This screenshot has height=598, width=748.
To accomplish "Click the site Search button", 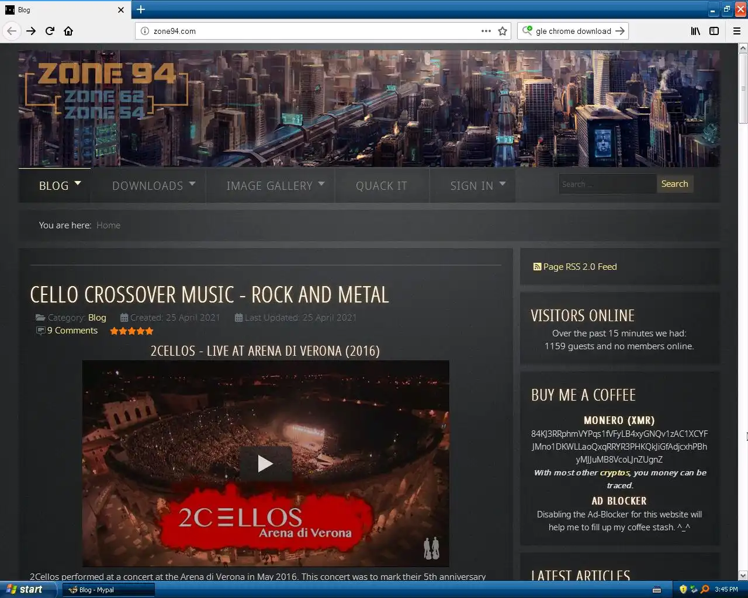I will 674,184.
